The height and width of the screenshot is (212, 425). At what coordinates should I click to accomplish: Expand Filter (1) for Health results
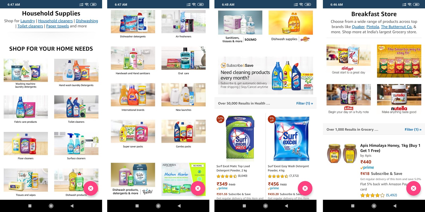pyautogui.click(x=304, y=103)
